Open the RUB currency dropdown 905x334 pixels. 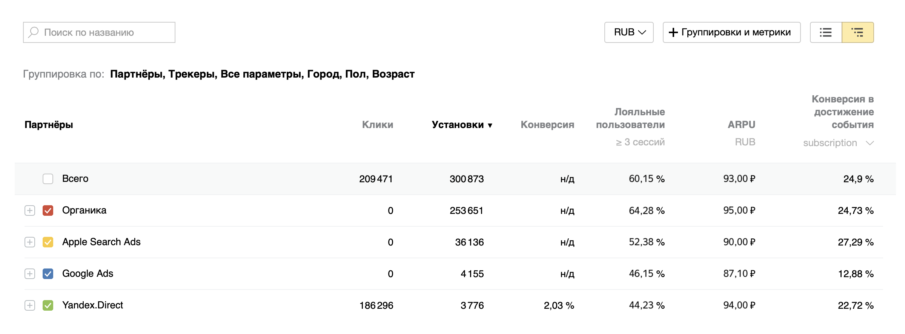point(629,32)
